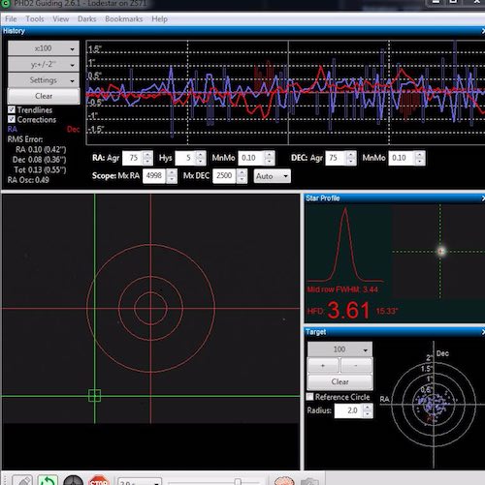This screenshot has width=485, height=485.
Task: Clear the History graph data
Action: pyautogui.click(x=44, y=96)
